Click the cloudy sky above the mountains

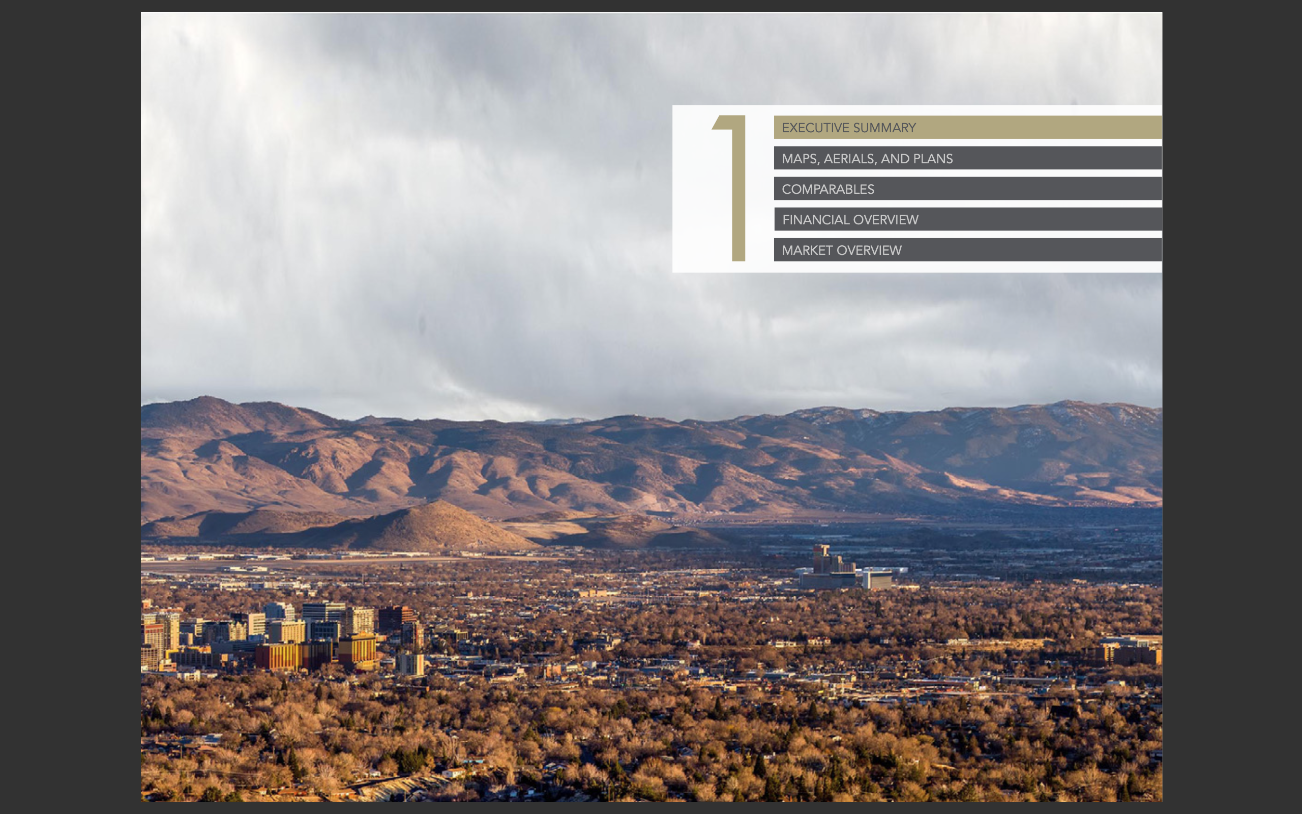[x=430, y=215]
